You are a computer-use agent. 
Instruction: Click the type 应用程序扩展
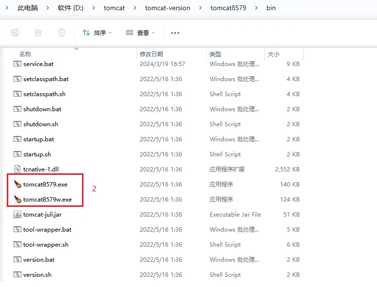(x=227, y=169)
